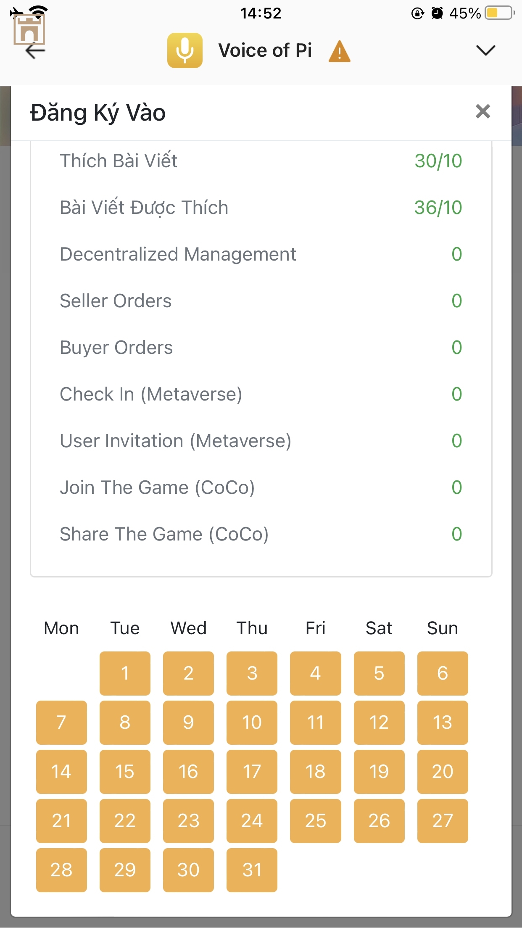The width and height of the screenshot is (522, 928).
Task: Tap the rotation lock status icon
Action: pos(417,13)
